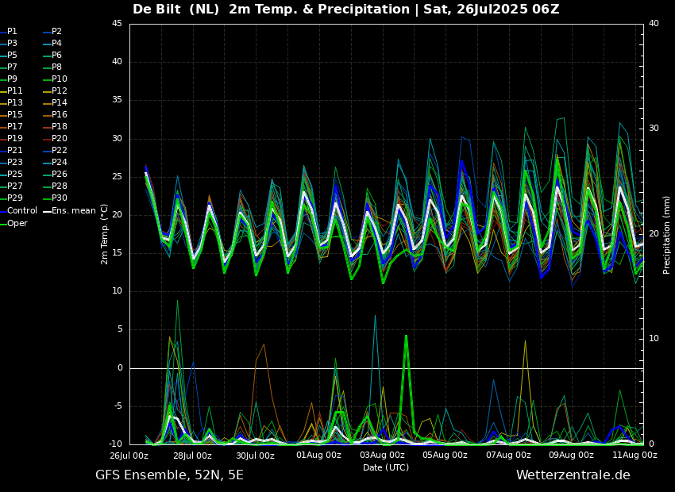Click the 07Aug 00z date tick

coord(508,455)
